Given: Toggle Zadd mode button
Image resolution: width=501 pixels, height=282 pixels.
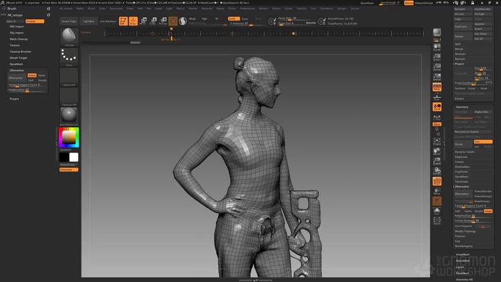Looking at the screenshot, I should (x=234, y=19).
